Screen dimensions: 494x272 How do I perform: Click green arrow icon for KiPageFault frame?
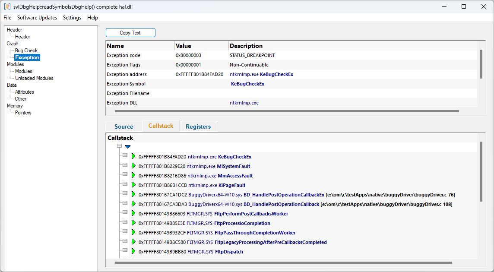(x=133, y=185)
